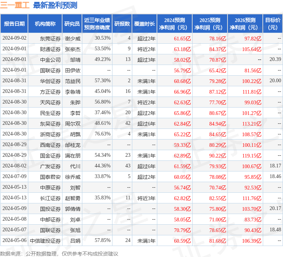Screen dimensions: 283x257
Task: Select analyst name 田伊依
Action: click(x=72, y=70)
